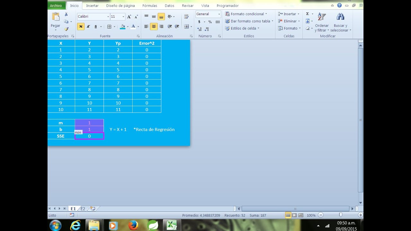This screenshot has width=411, height=231.
Task: Align text to the left
Action: [x=146, y=27]
